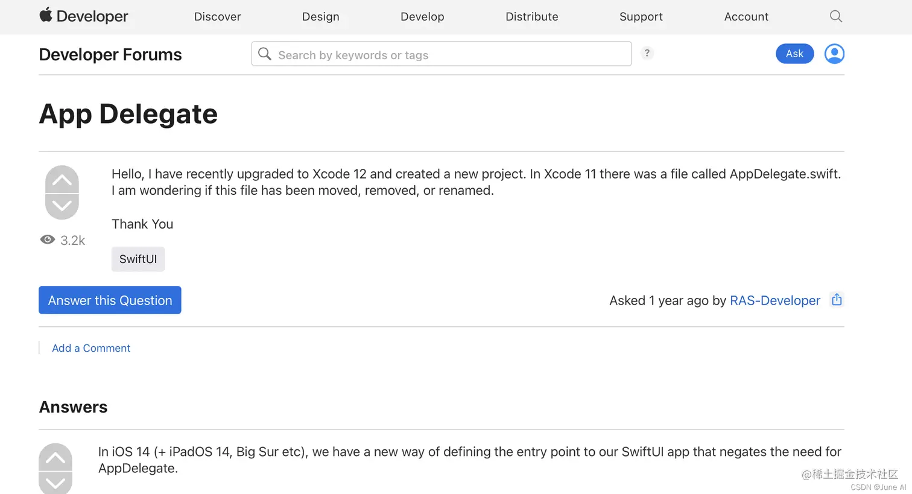This screenshot has width=912, height=494.
Task: Click the share icon next to RAS-Developer
Action: (x=837, y=300)
